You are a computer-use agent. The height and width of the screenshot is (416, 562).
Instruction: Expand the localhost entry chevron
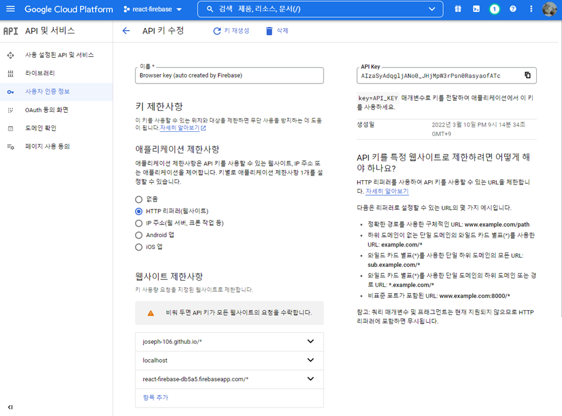(x=310, y=360)
